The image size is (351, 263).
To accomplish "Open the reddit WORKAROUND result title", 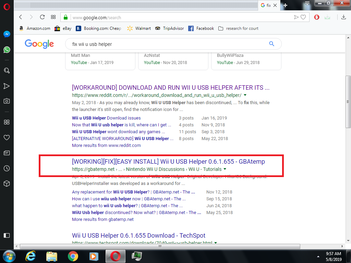I will [171, 87].
